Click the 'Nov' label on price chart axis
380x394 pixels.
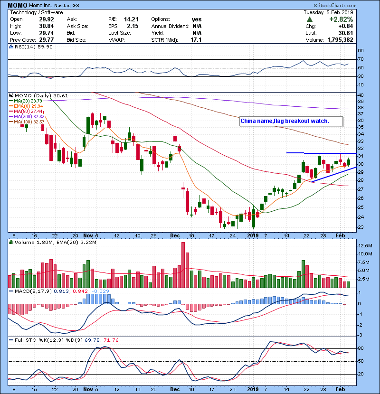(x=88, y=235)
